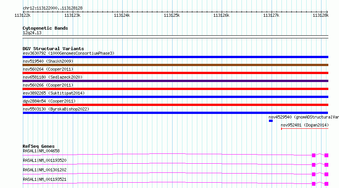Click the nsv519540 (Shaikh2009) label
339x188 pixels.
pos(48,61)
